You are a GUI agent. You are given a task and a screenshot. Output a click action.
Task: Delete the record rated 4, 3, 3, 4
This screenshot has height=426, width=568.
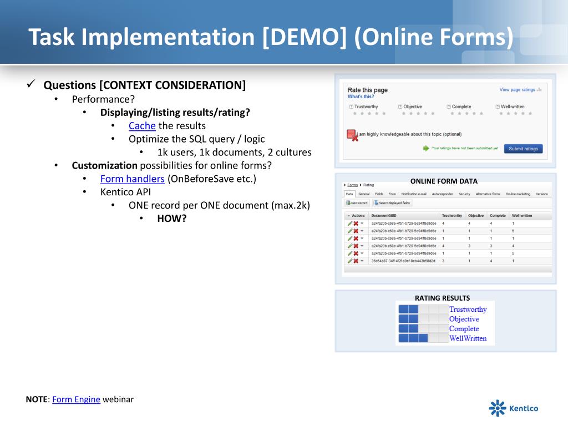[x=356, y=246]
